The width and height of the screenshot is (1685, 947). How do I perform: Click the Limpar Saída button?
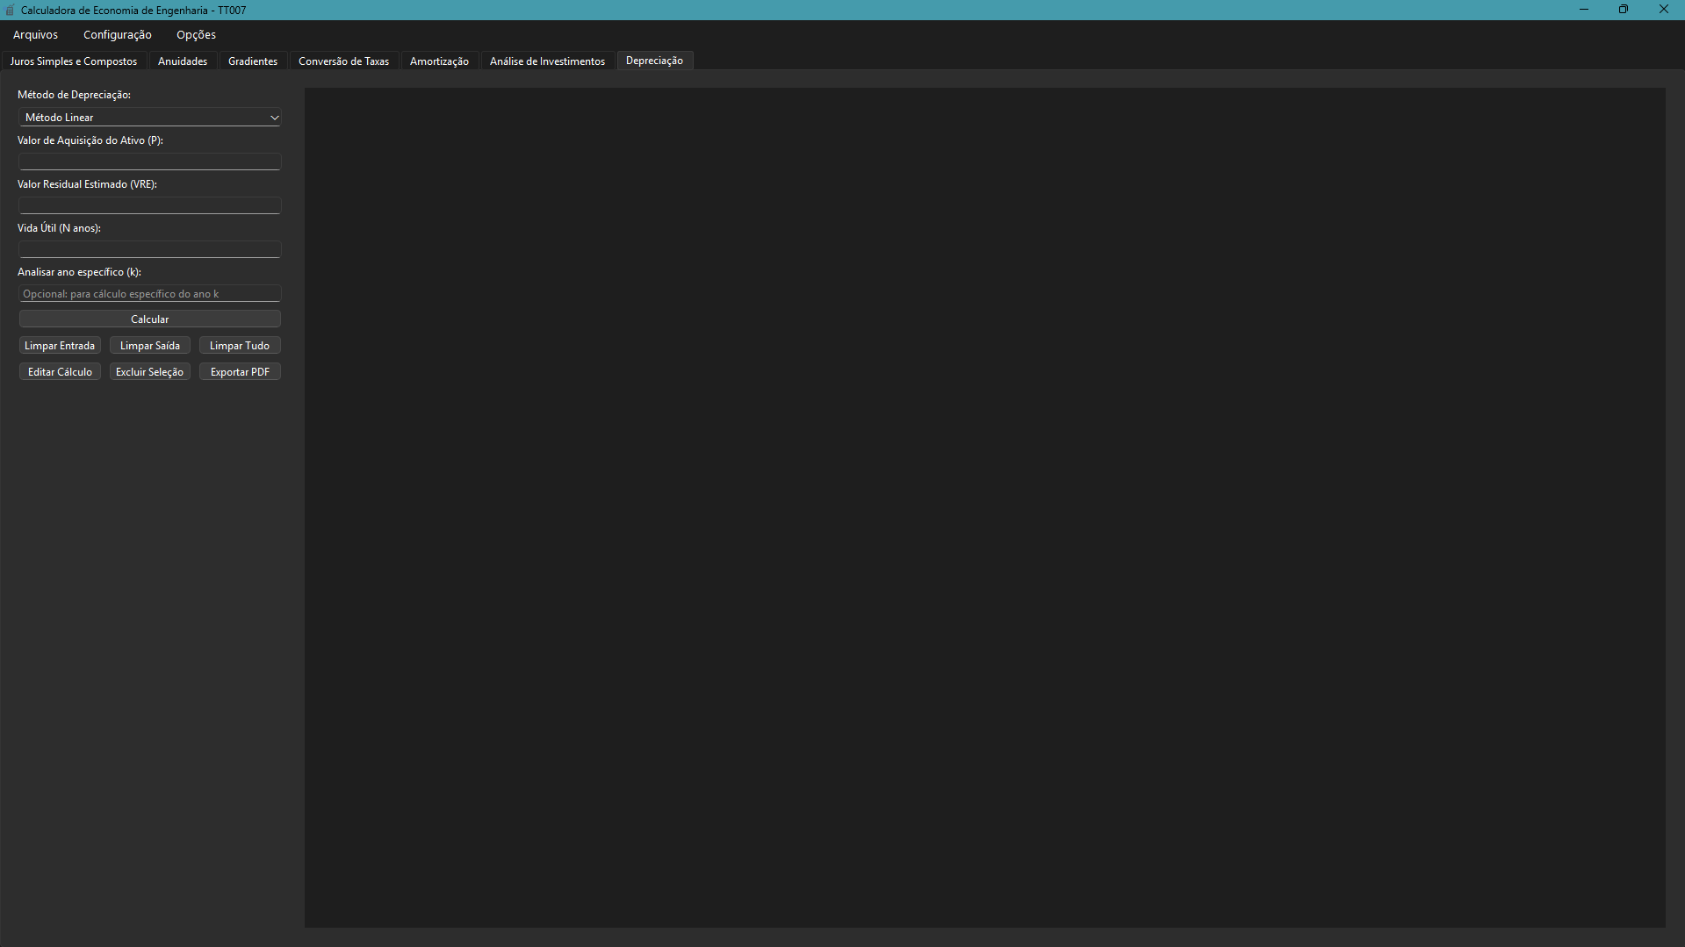pos(150,346)
